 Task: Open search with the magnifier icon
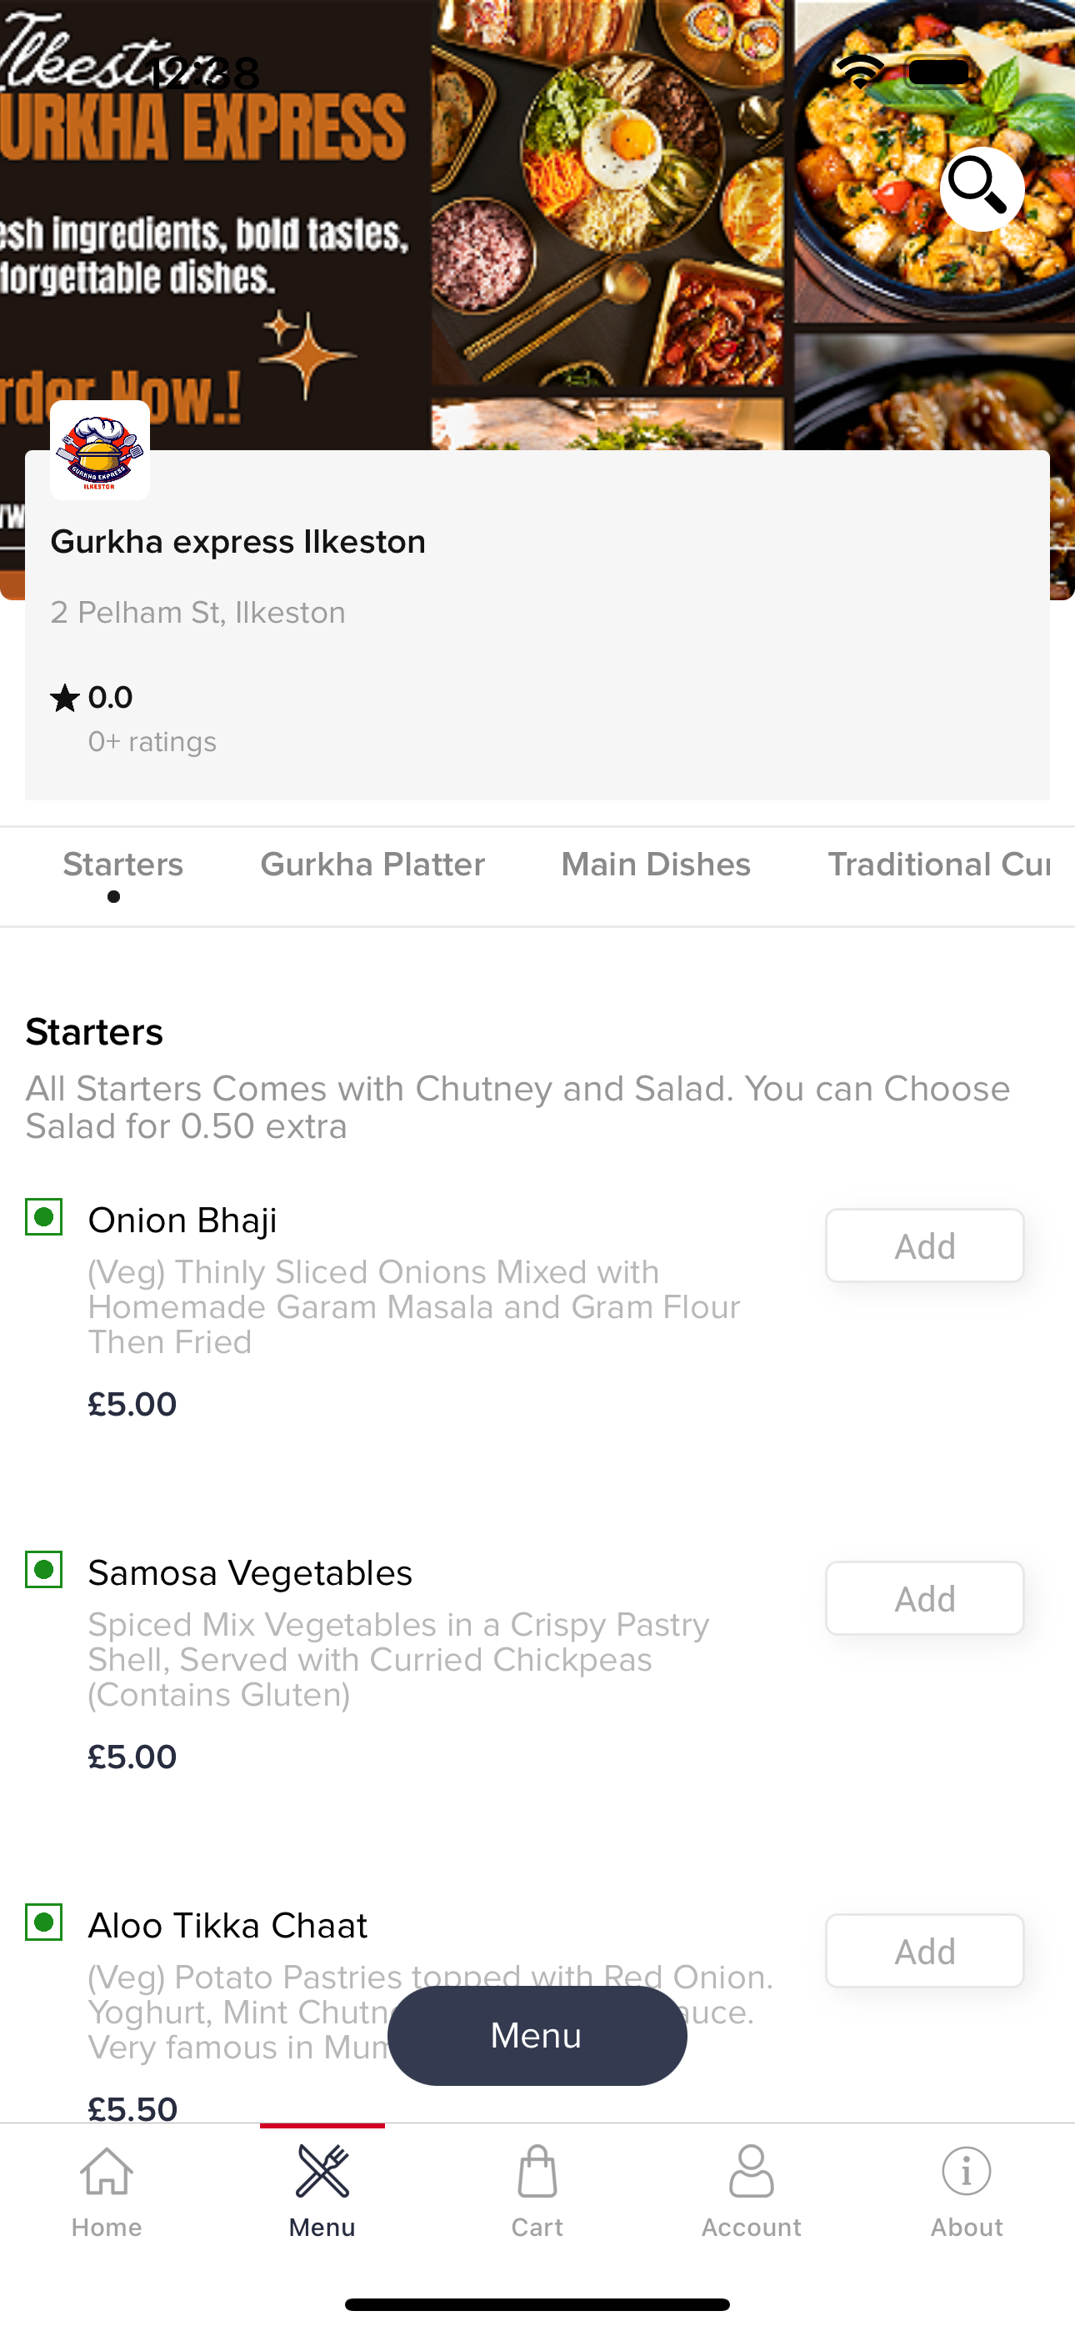click(982, 188)
